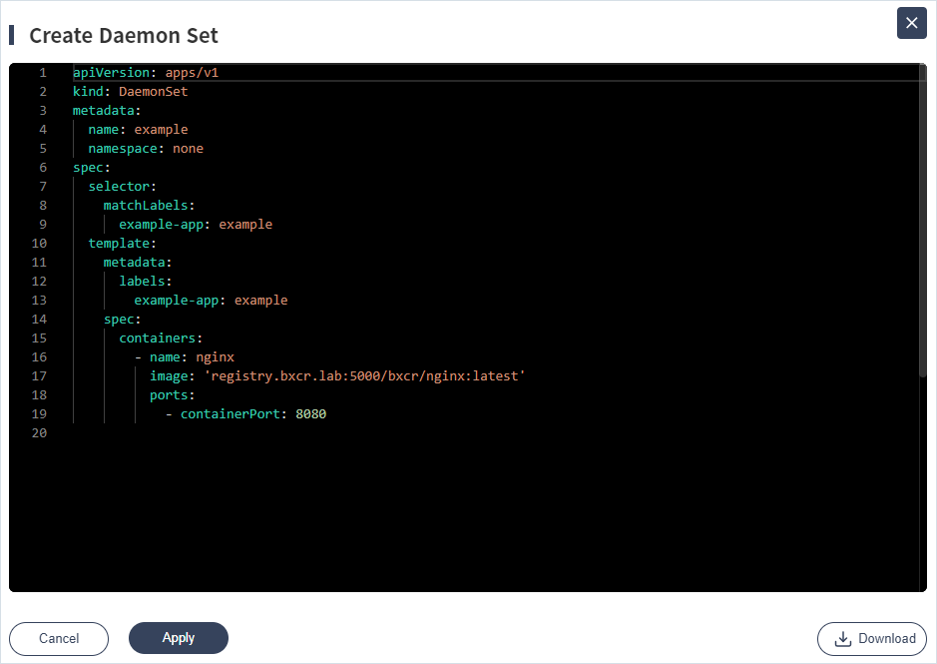Click 'metadata:' key on line 3
The width and height of the screenshot is (937, 664).
(x=107, y=111)
